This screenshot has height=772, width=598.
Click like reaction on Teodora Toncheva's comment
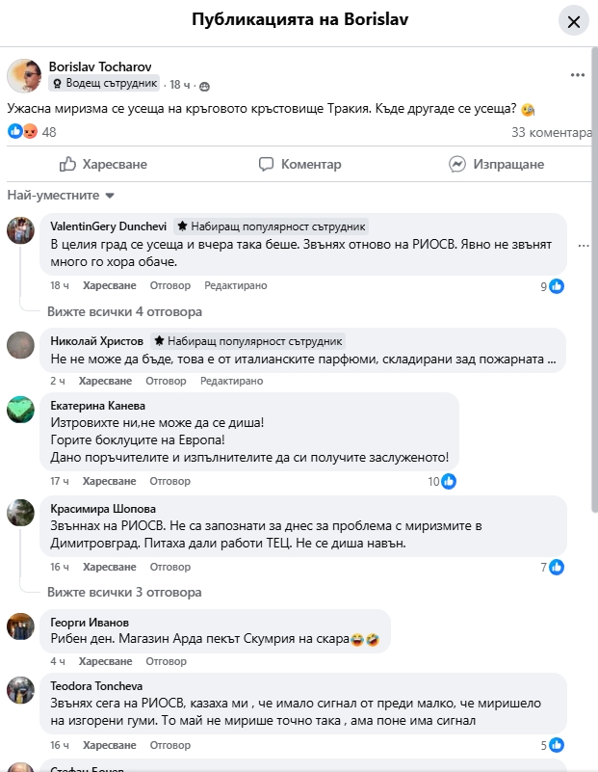558,745
